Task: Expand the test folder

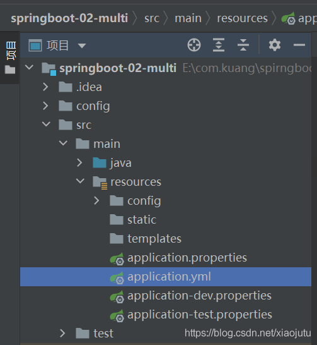Action: tap(62, 333)
